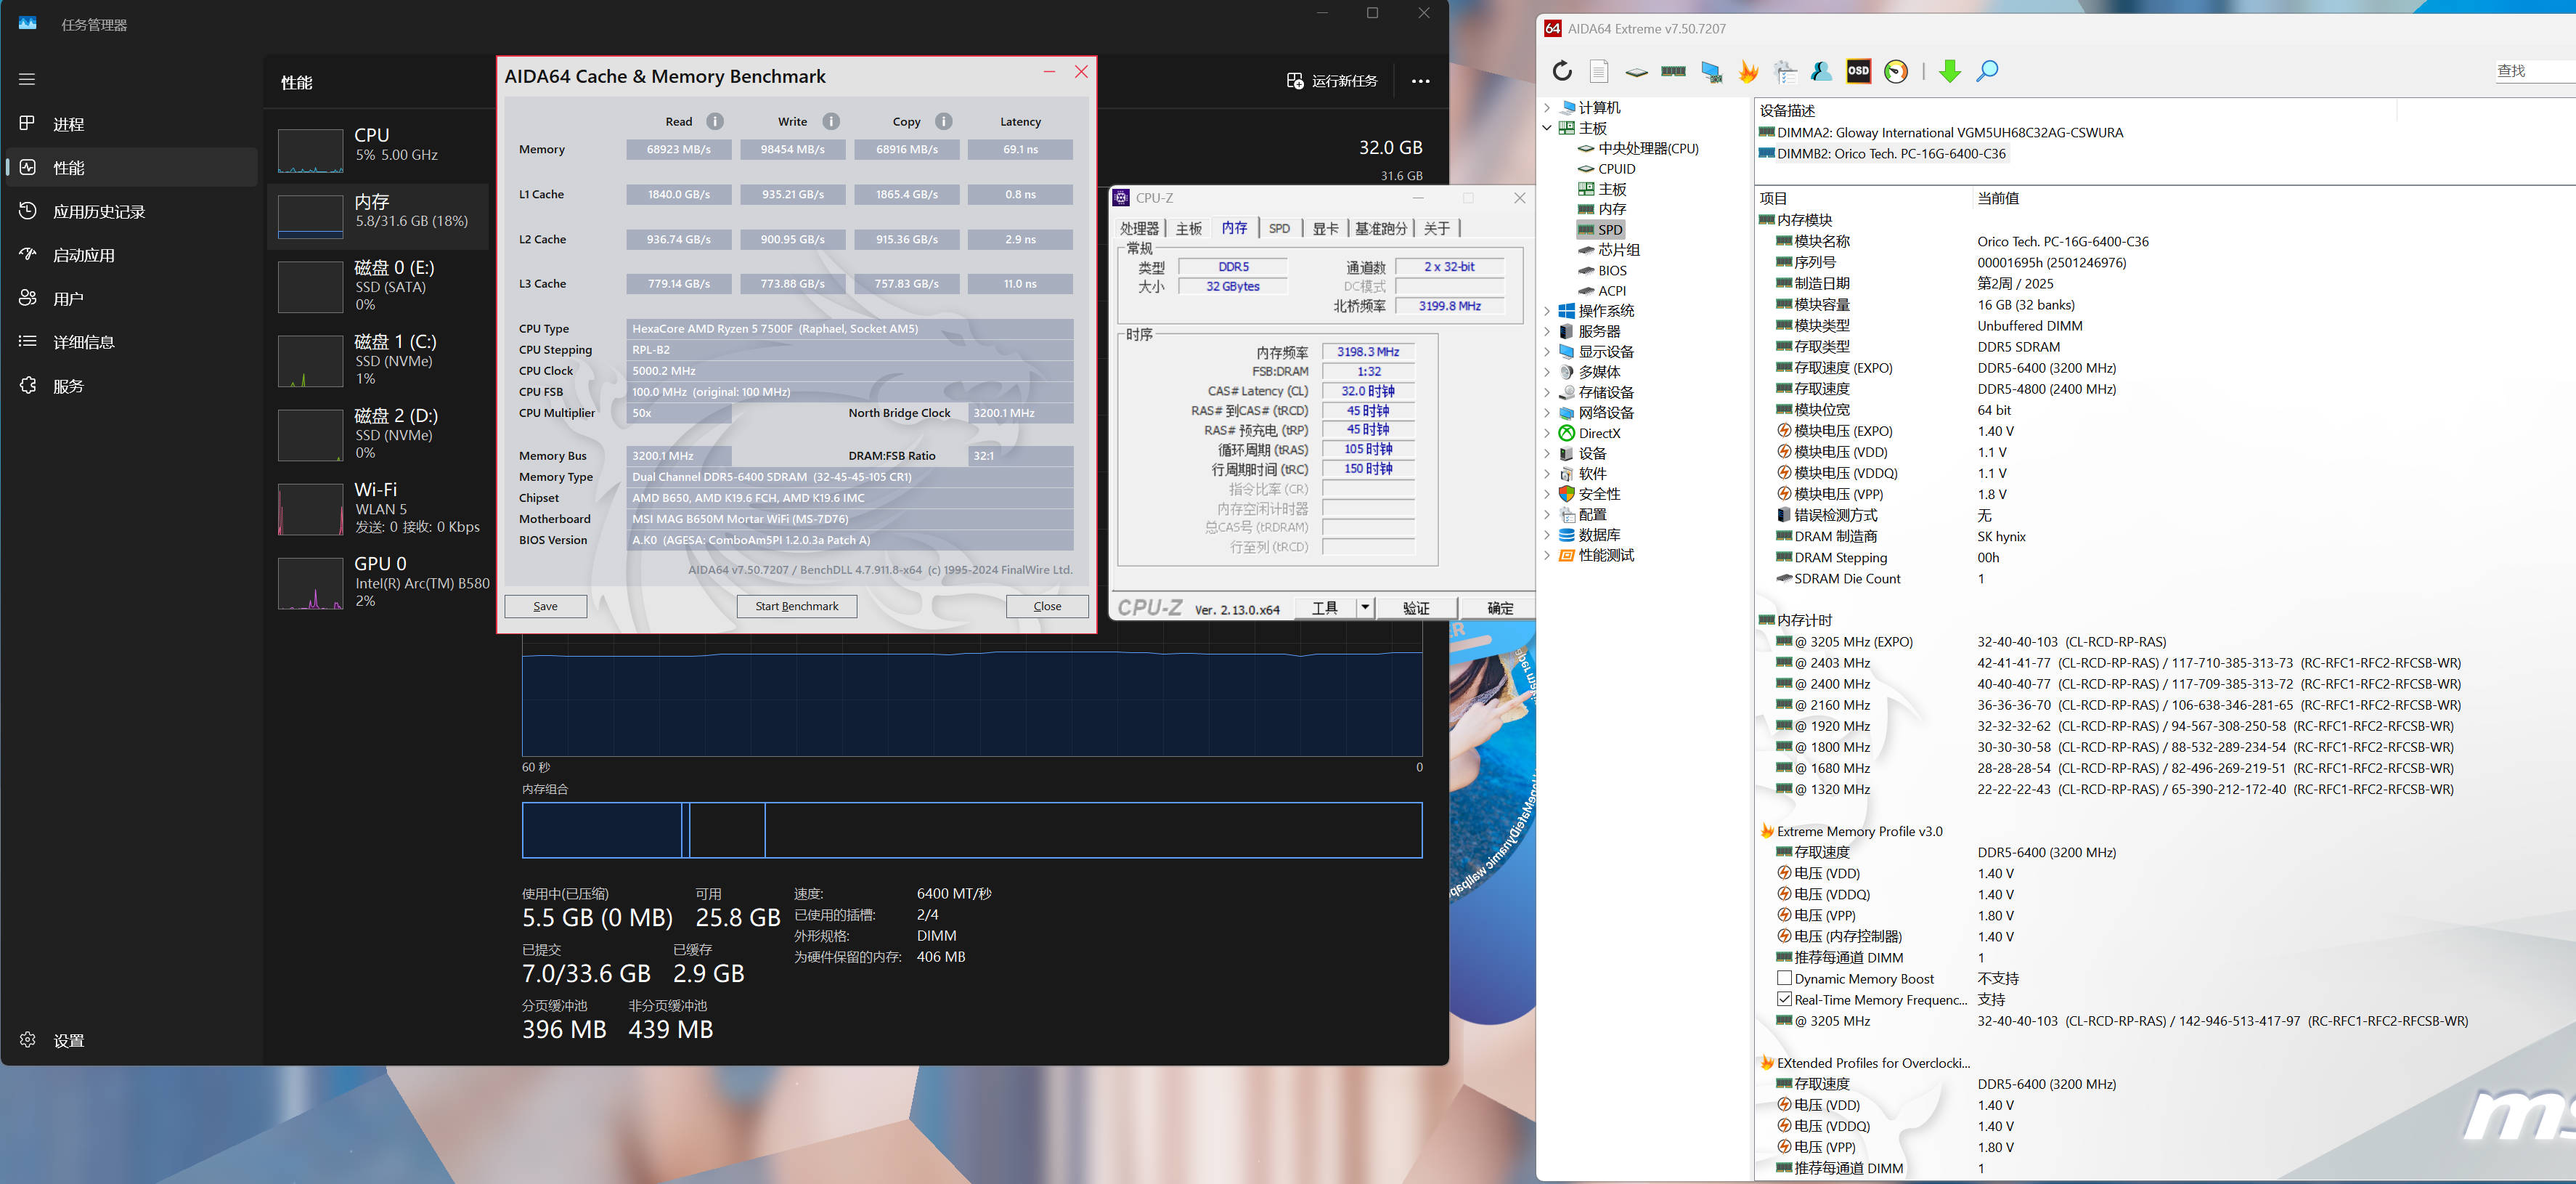Launch the flame stability test icon
The width and height of the screenshot is (2576, 1184).
click(x=1748, y=71)
